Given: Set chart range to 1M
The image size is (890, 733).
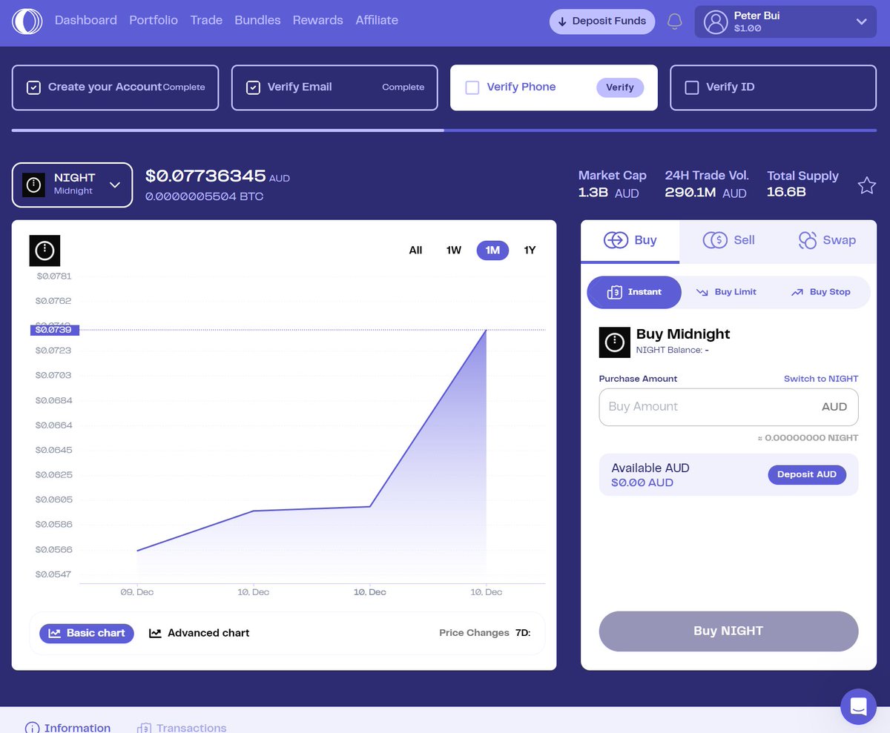Looking at the screenshot, I should click(x=492, y=251).
